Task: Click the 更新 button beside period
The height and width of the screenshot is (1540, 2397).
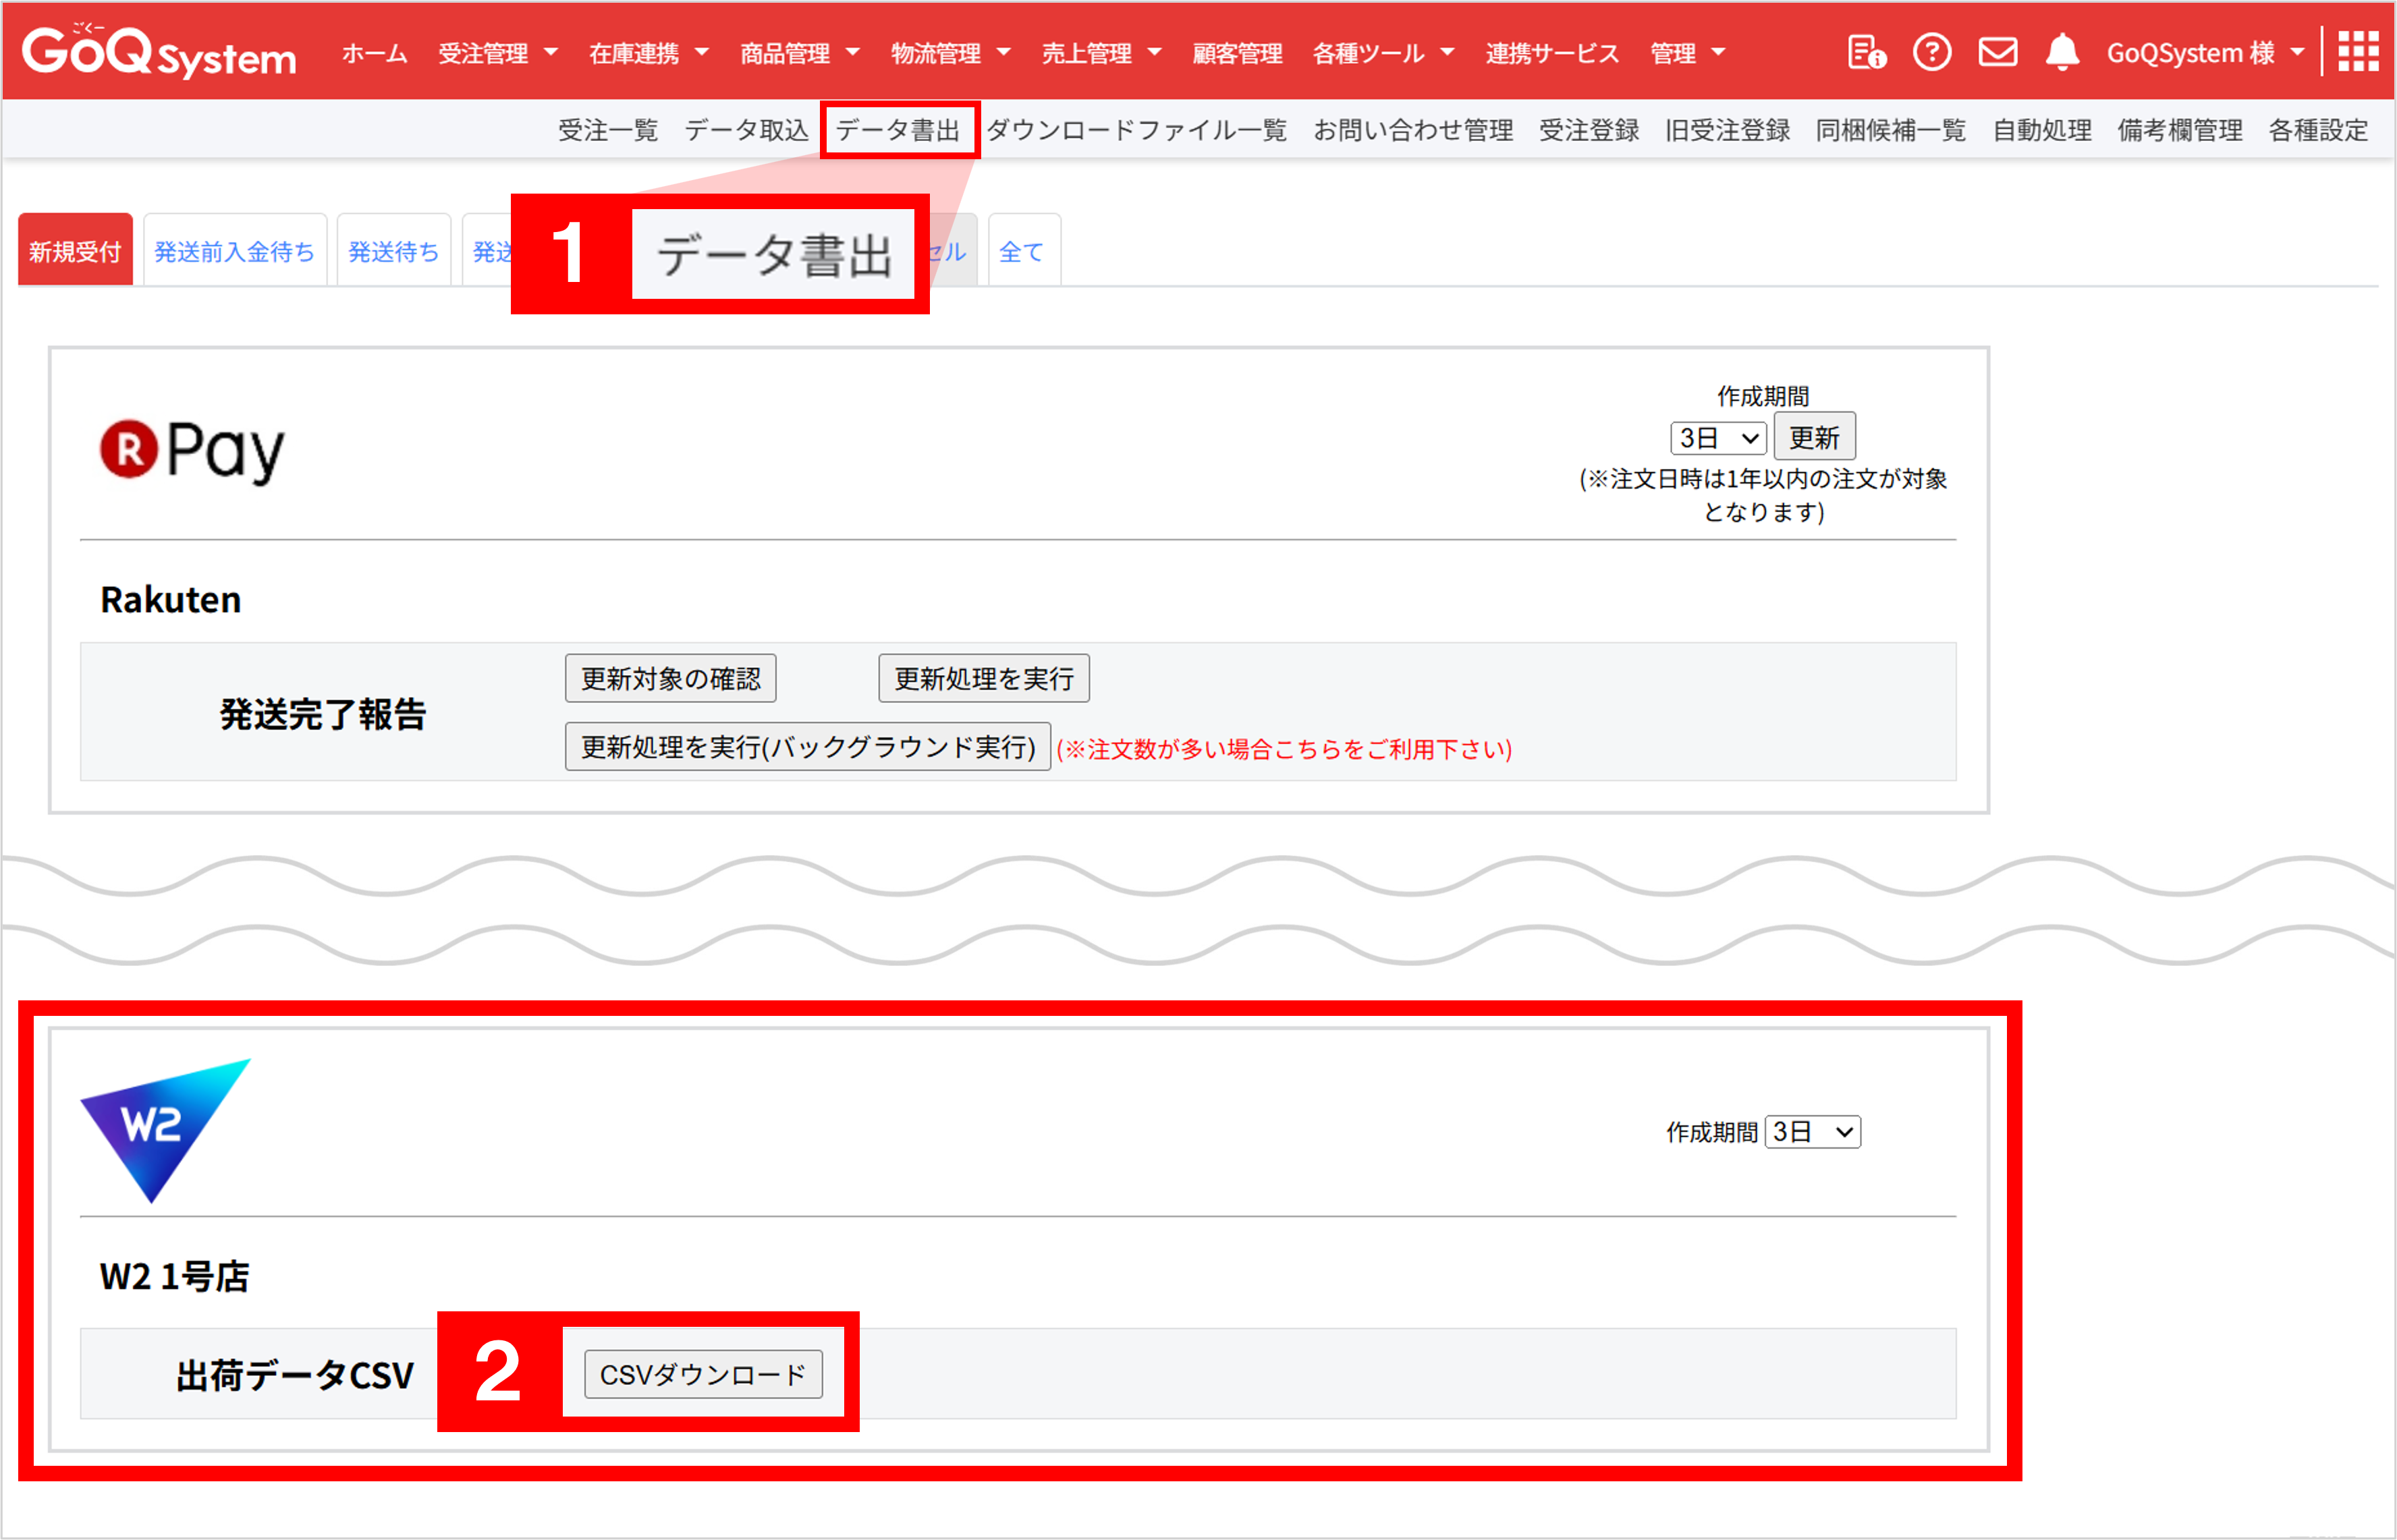Action: [x=1814, y=437]
